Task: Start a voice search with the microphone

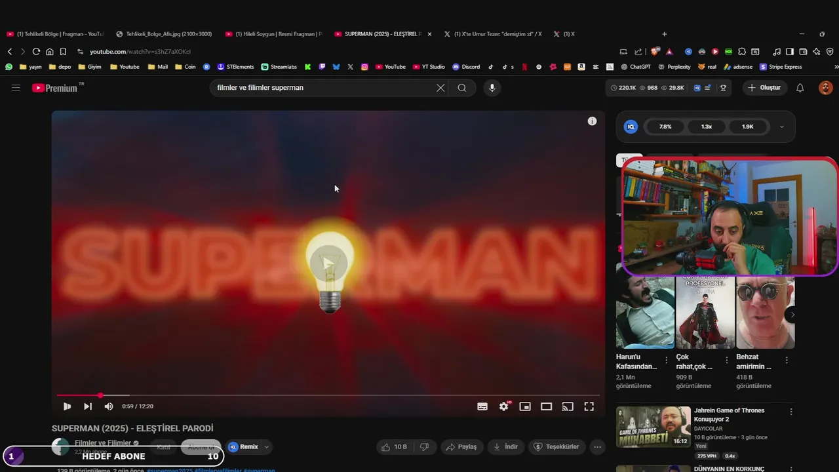Action: pos(492,87)
